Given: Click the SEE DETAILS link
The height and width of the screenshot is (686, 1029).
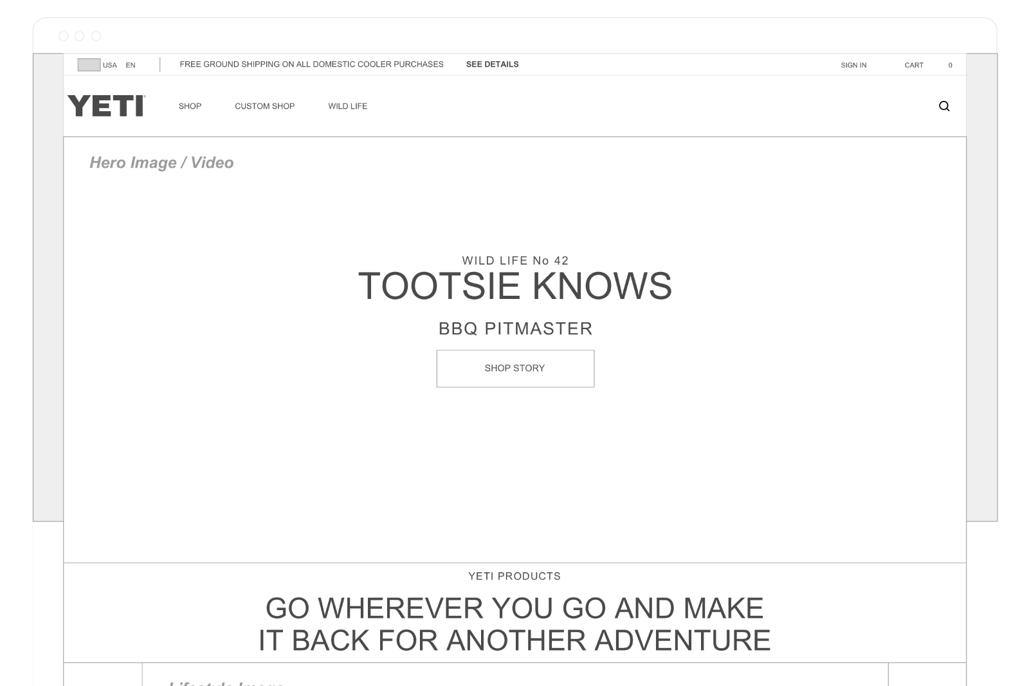Looking at the screenshot, I should coord(492,64).
